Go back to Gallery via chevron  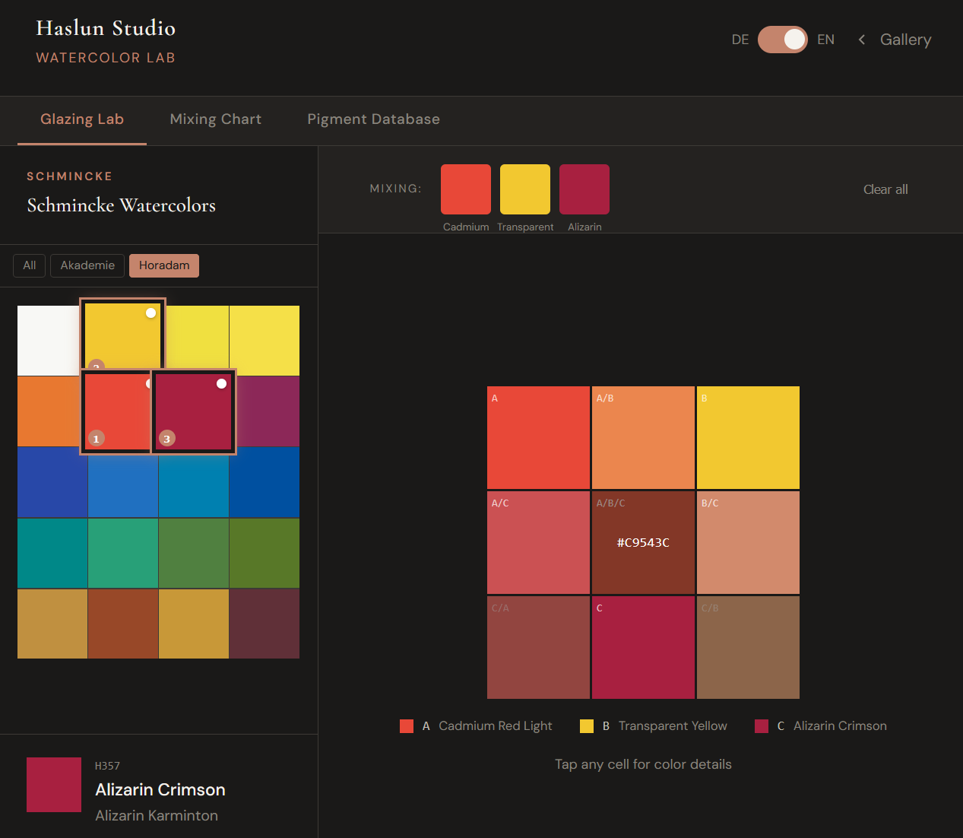862,40
